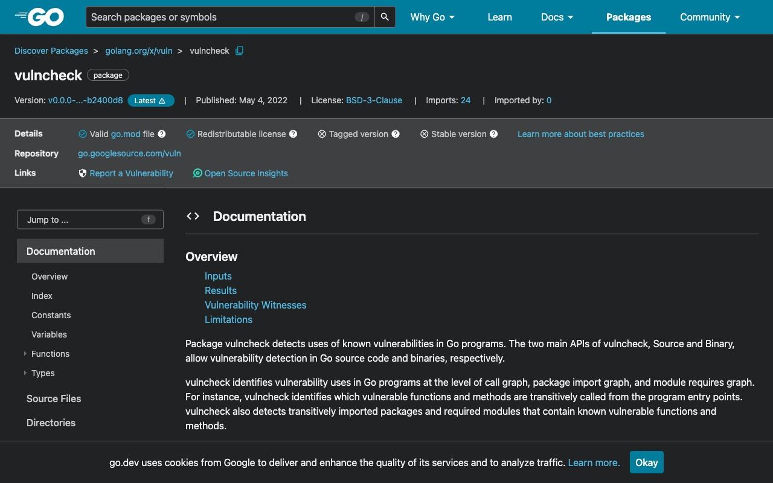Open the Jump to selector
Screen dimensions: 773x483
pyautogui.click(x=90, y=220)
